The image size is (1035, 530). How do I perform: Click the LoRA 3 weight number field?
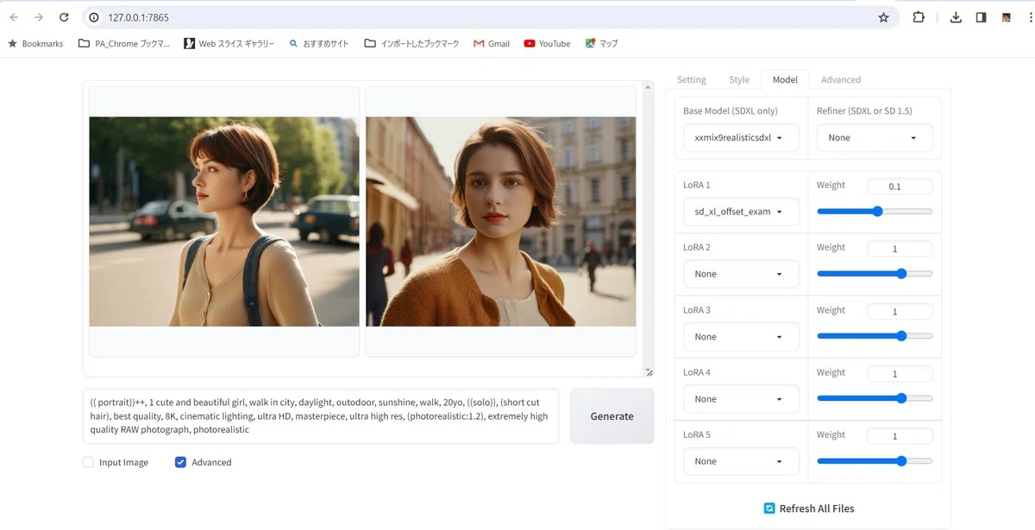(900, 311)
